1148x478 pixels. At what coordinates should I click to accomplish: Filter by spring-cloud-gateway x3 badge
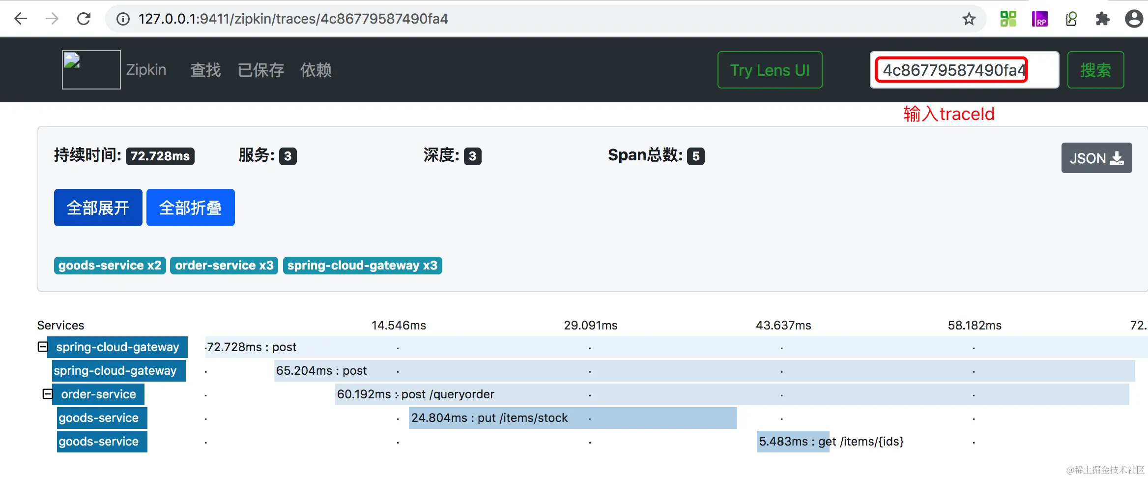coord(362,266)
